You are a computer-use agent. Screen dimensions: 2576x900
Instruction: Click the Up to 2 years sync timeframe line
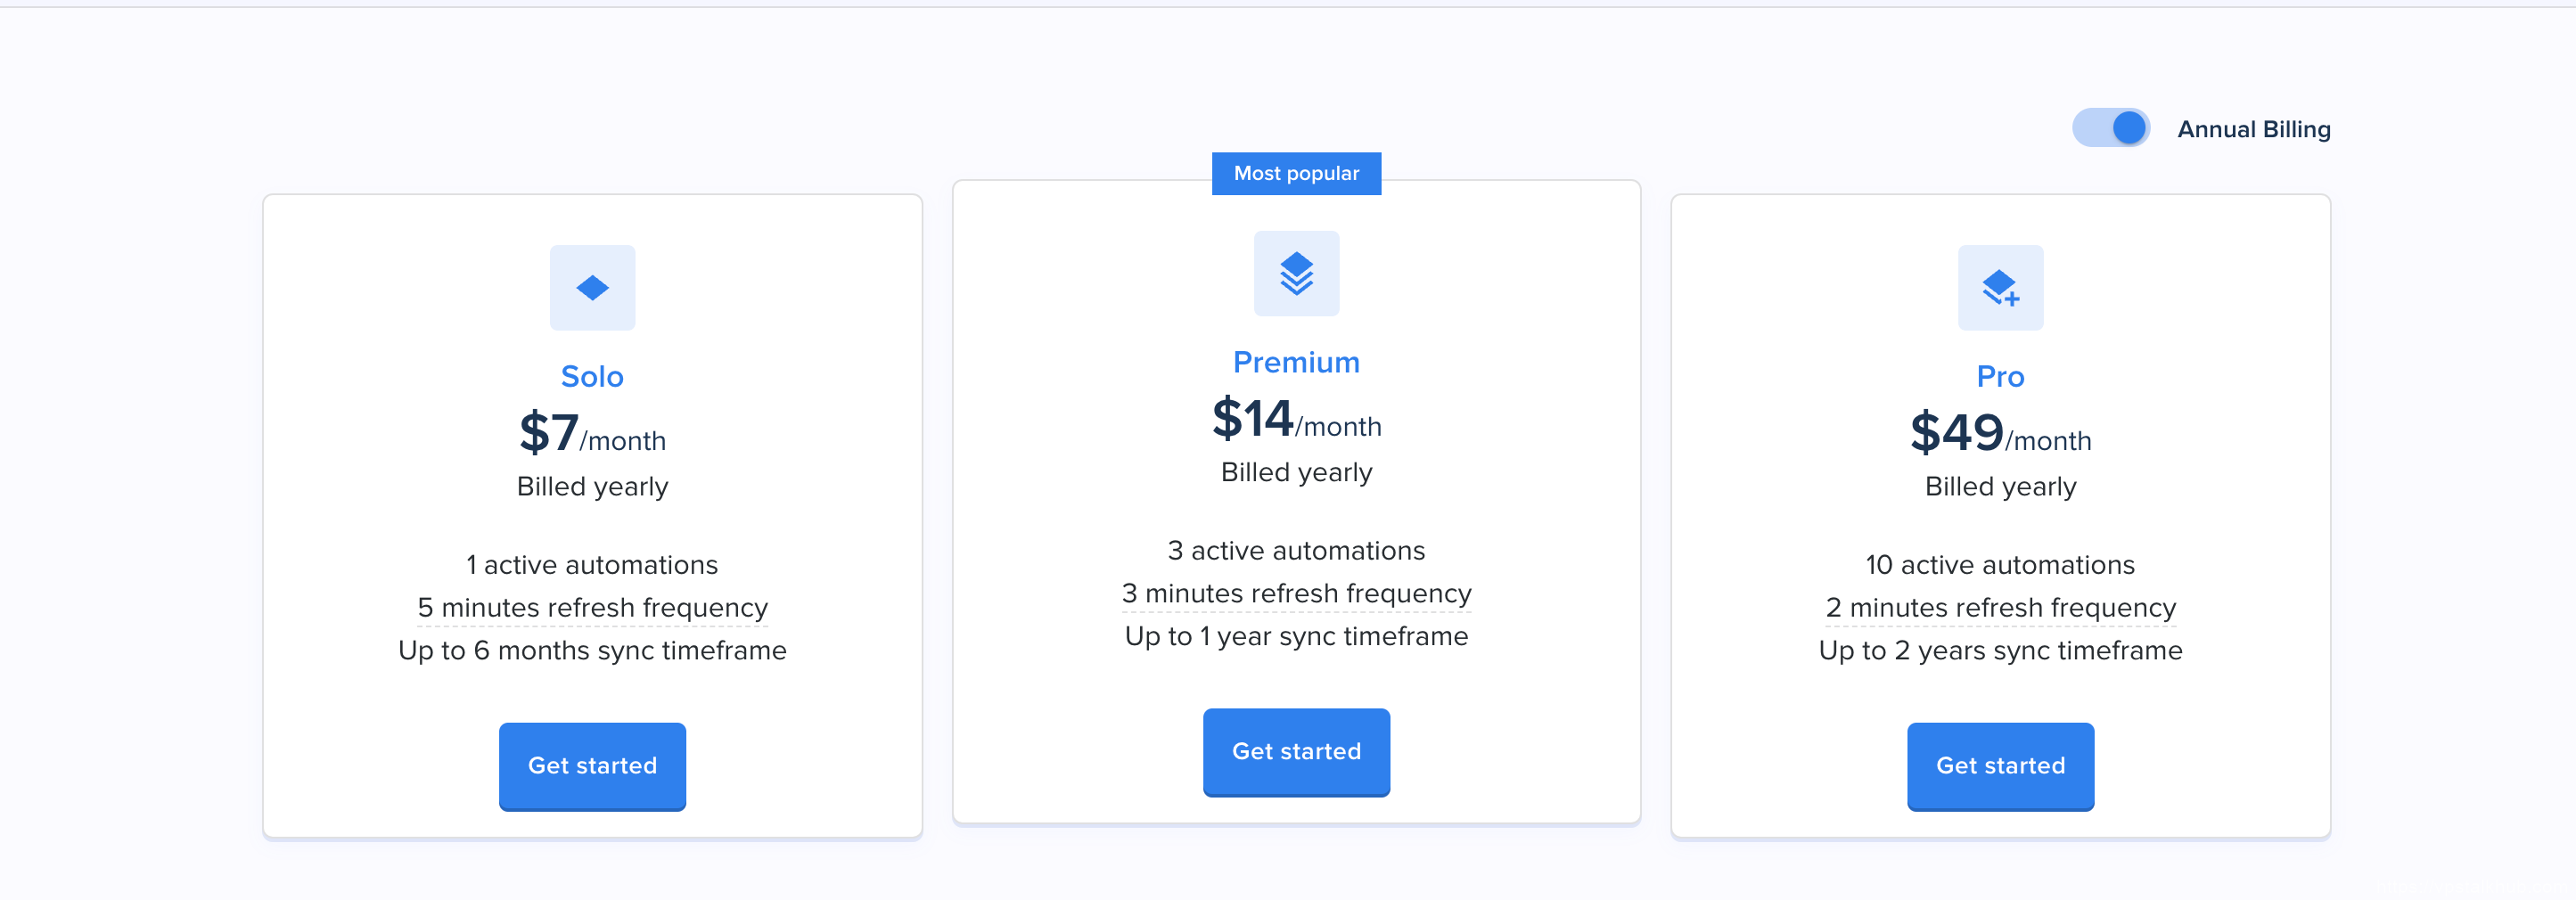(x=2000, y=650)
